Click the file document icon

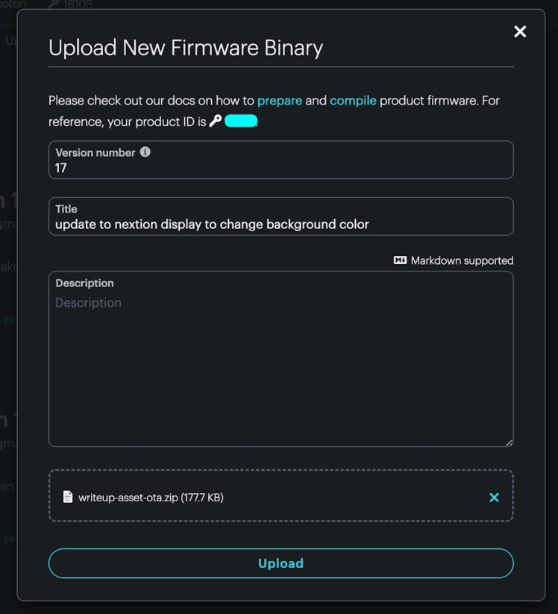pos(68,497)
